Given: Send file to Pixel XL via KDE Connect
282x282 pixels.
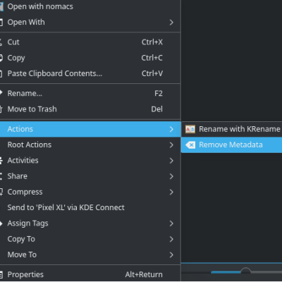Looking at the screenshot, I should click(x=90, y=207).
